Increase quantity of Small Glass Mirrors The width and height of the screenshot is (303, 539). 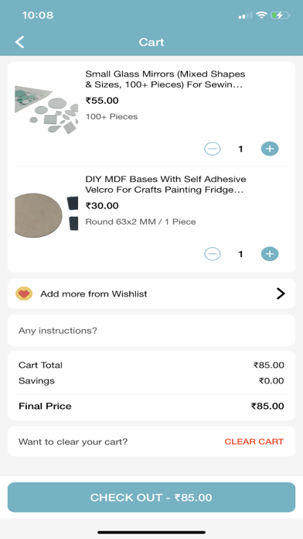(x=270, y=149)
